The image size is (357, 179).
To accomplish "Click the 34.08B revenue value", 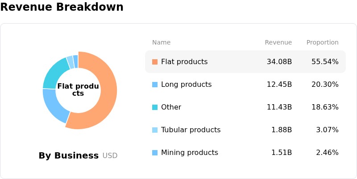I will click(x=279, y=62).
